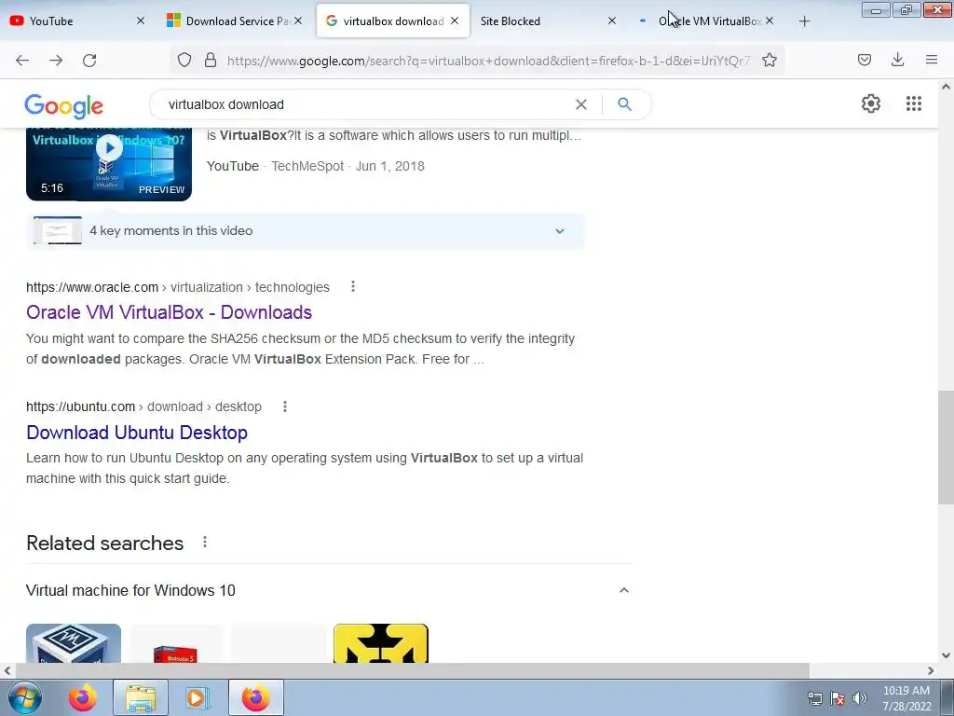Open the tracking protection shield icon

click(184, 60)
